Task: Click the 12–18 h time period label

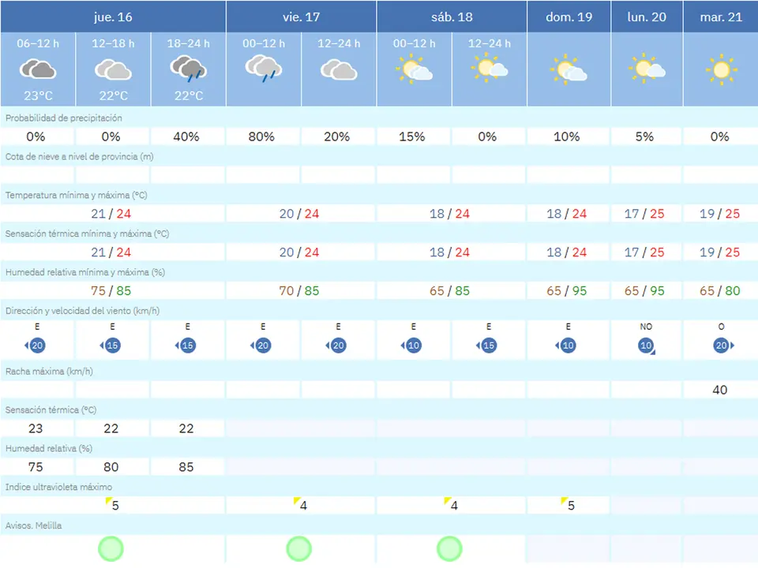Action: [x=113, y=43]
